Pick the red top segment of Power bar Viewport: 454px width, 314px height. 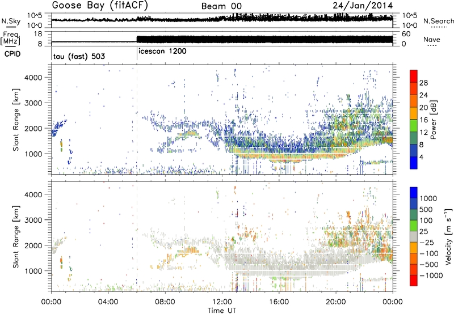coord(414,76)
